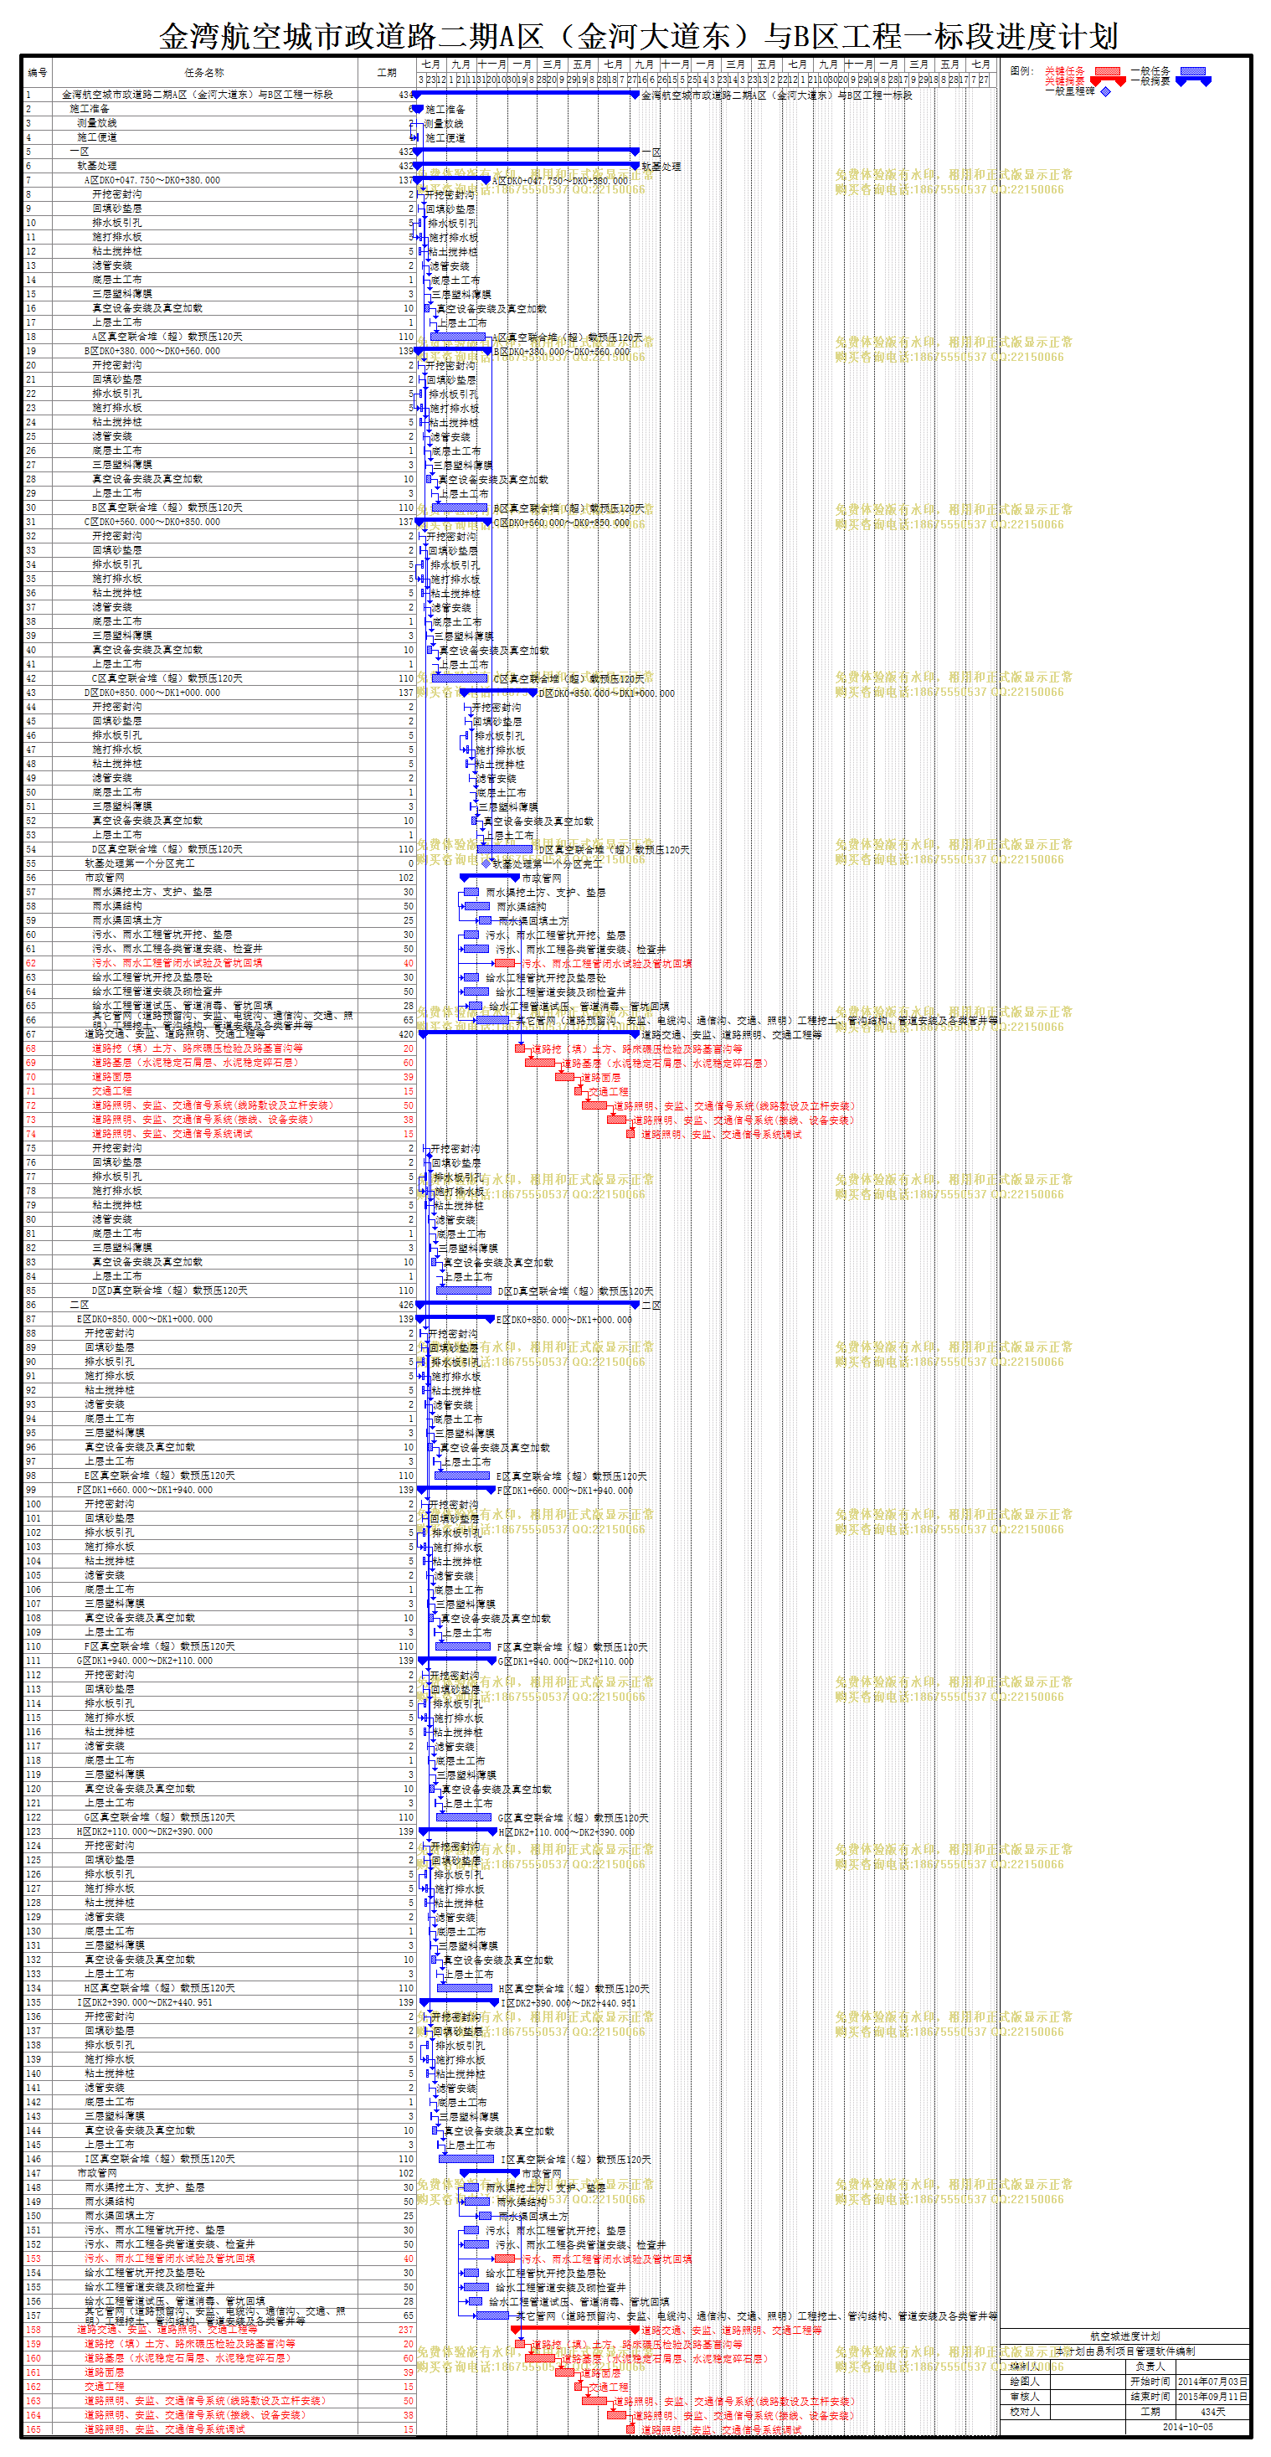
Task: Select row 55 软基处理第一个分区完工
Action: click(x=139, y=863)
